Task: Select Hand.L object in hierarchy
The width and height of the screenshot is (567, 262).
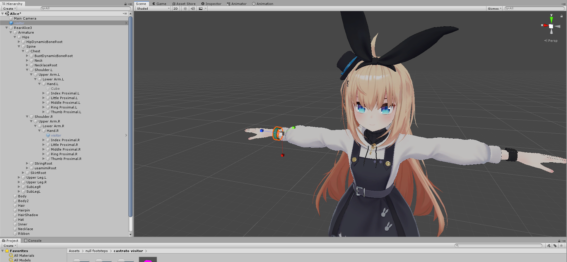Action: (52, 84)
